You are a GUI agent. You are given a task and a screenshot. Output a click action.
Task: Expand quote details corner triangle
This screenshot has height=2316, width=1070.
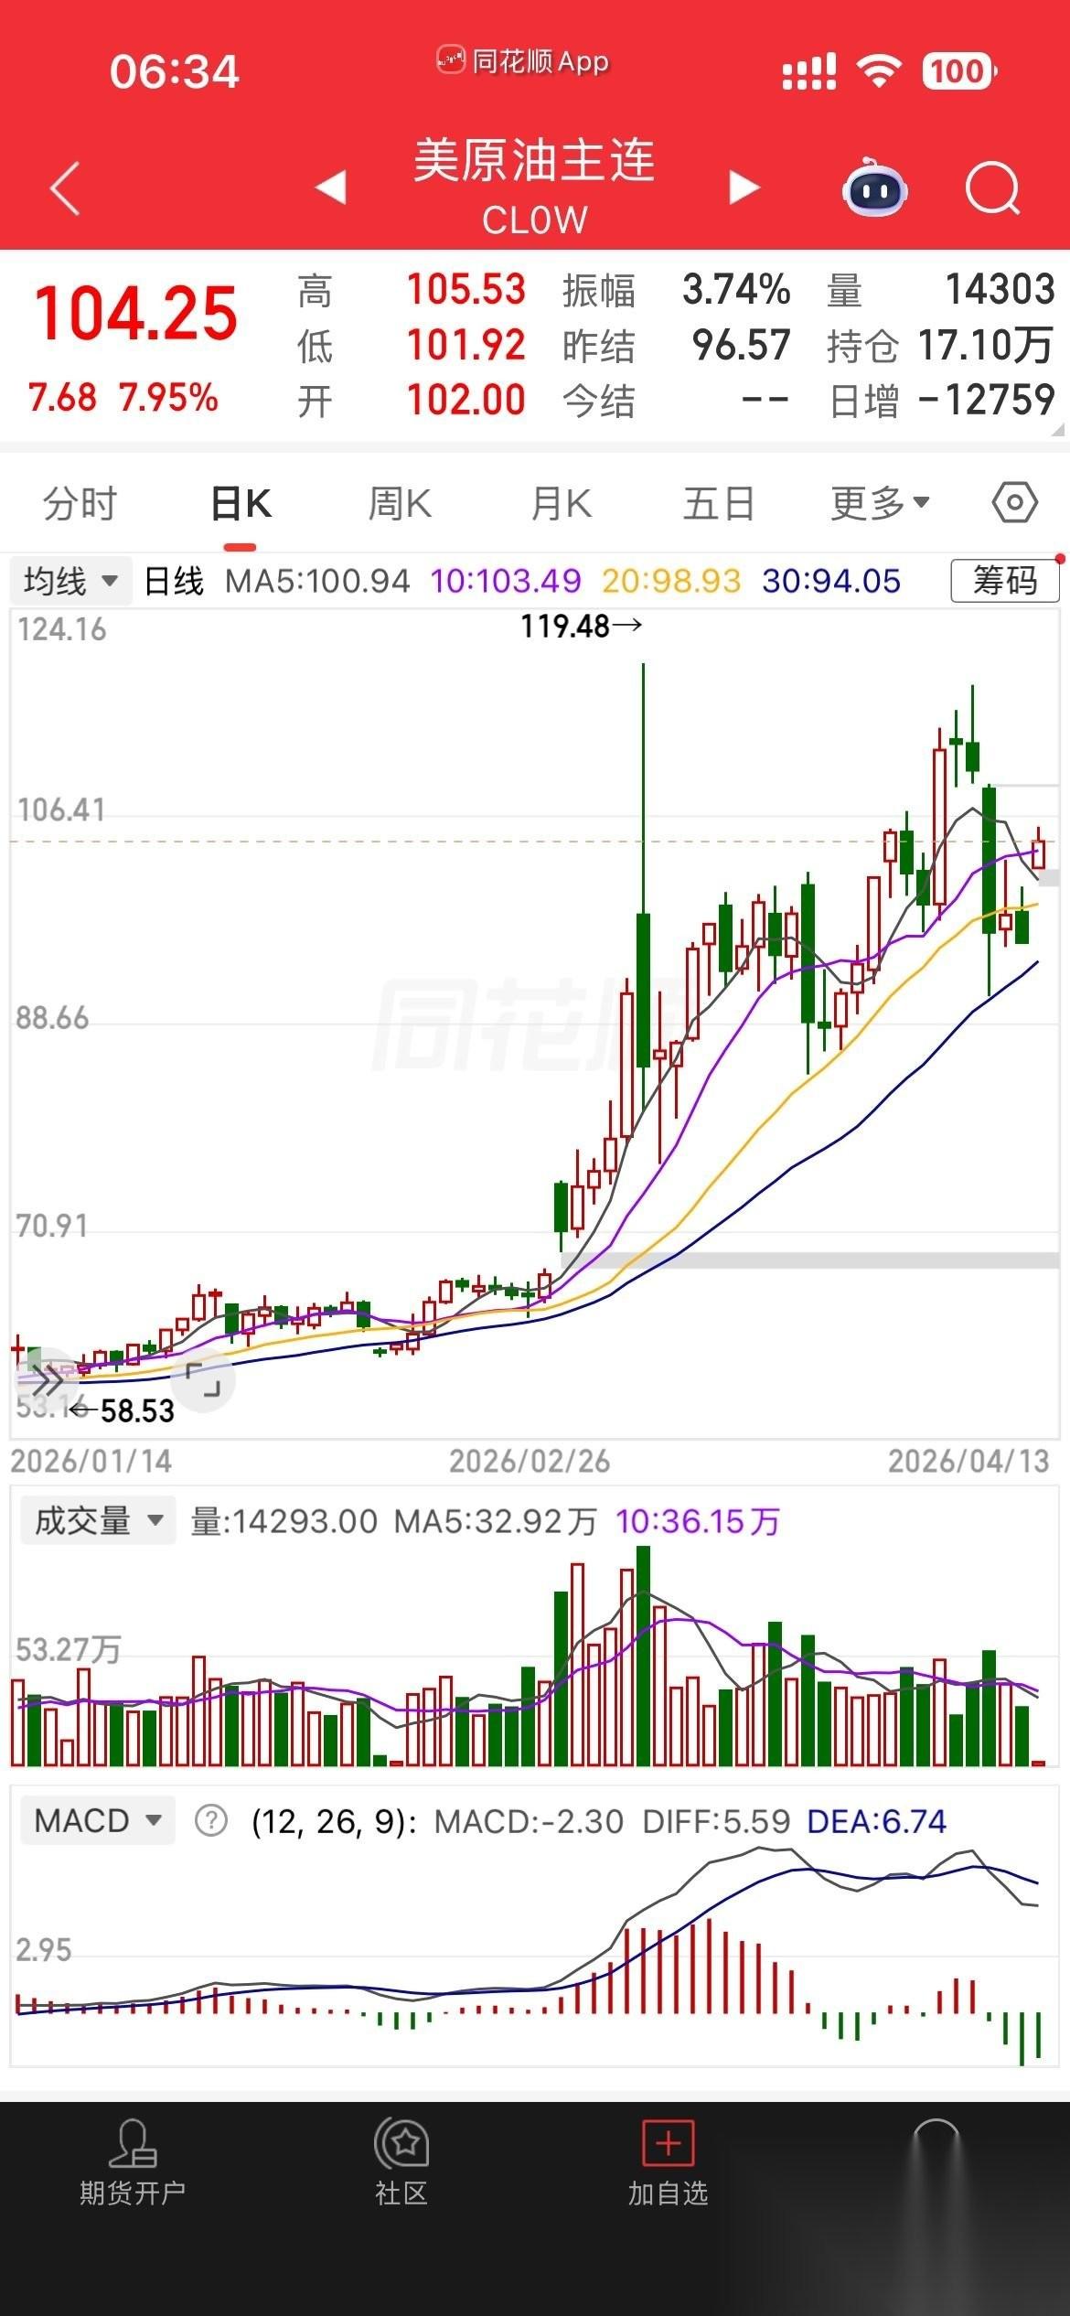(x=1059, y=430)
